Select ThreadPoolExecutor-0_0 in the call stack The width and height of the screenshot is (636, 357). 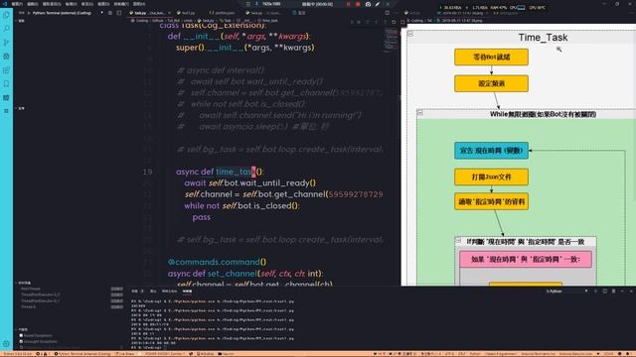point(40,295)
